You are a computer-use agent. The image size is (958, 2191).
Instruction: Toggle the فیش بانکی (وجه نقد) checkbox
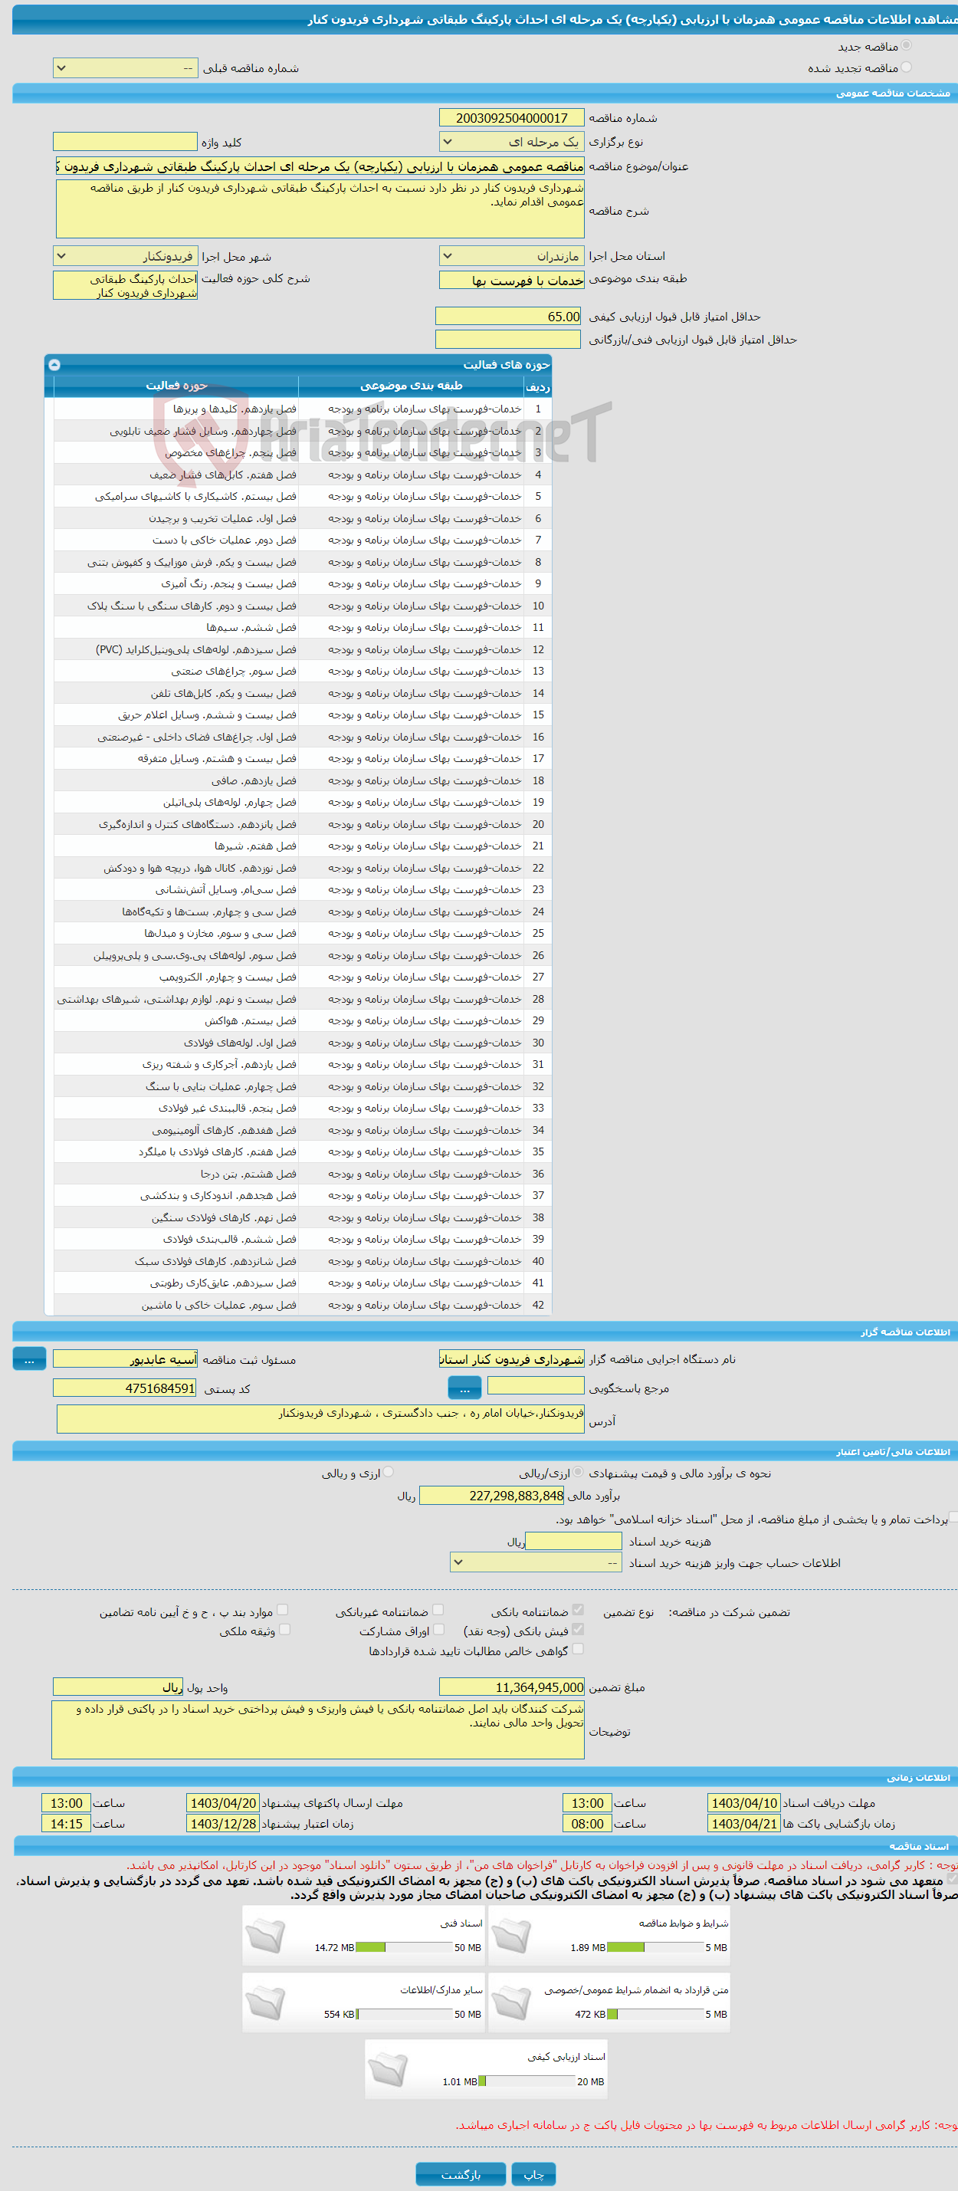coord(578,1630)
